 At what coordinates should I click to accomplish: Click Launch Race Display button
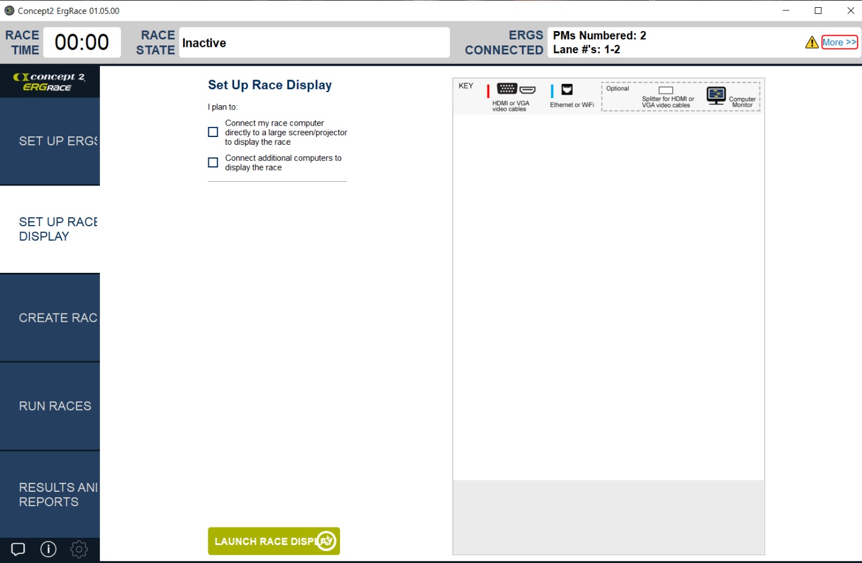(274, 541)
